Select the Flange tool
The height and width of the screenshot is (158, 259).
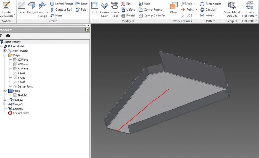31,8
